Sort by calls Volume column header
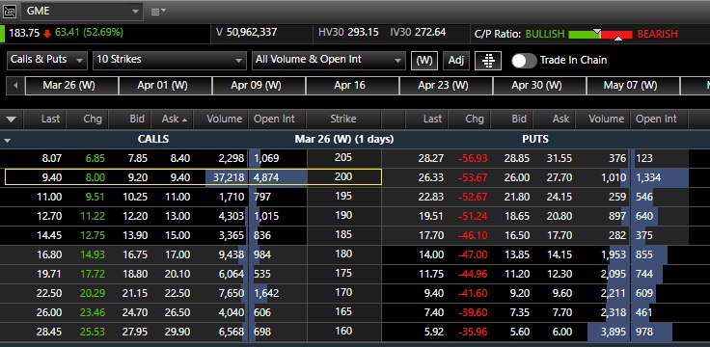This screenshot has width=710, height=347. [221, 119]
